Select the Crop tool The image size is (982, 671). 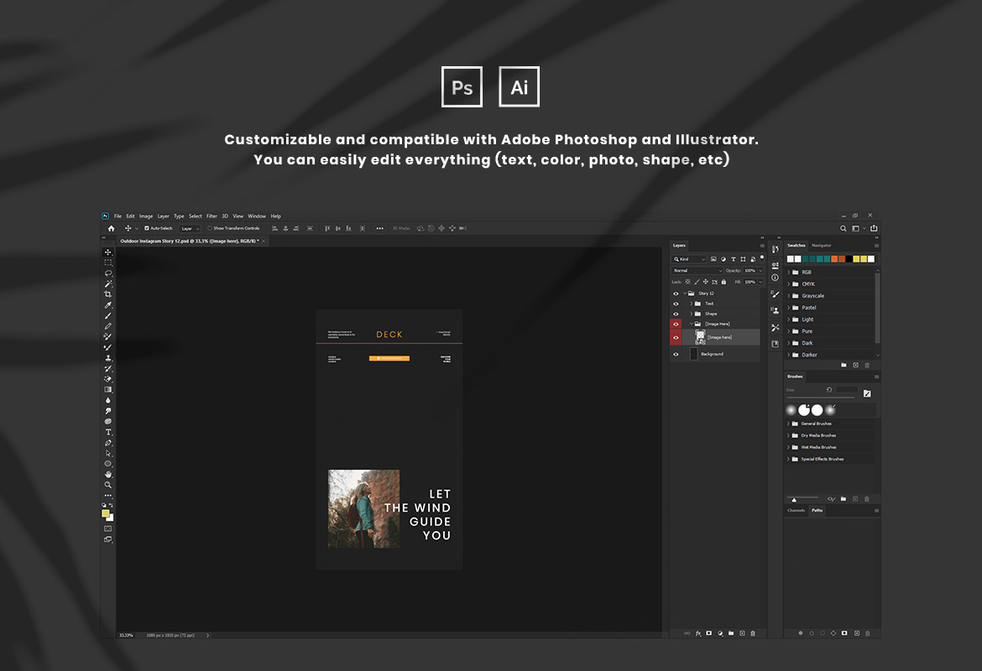pyautogui.click(x=107, y=294)
